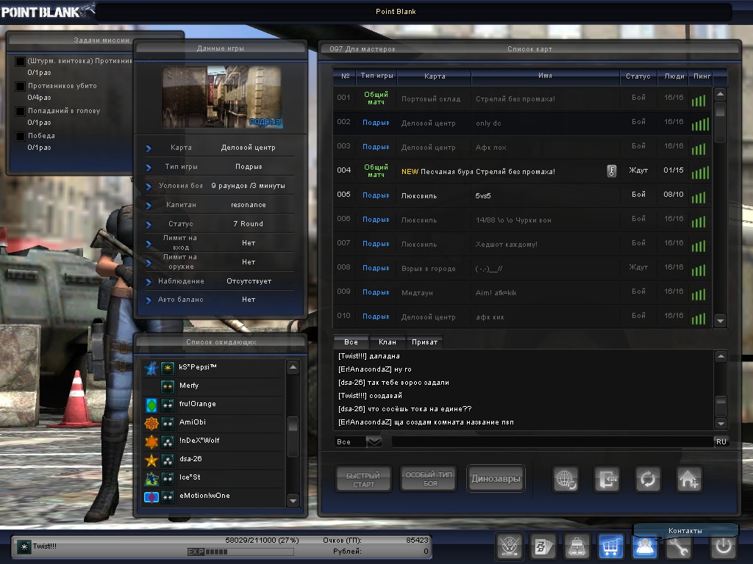The width and height of the screenshot is (753, 564).
Task: Switch to the Клан chat tab
Action: 387,342
